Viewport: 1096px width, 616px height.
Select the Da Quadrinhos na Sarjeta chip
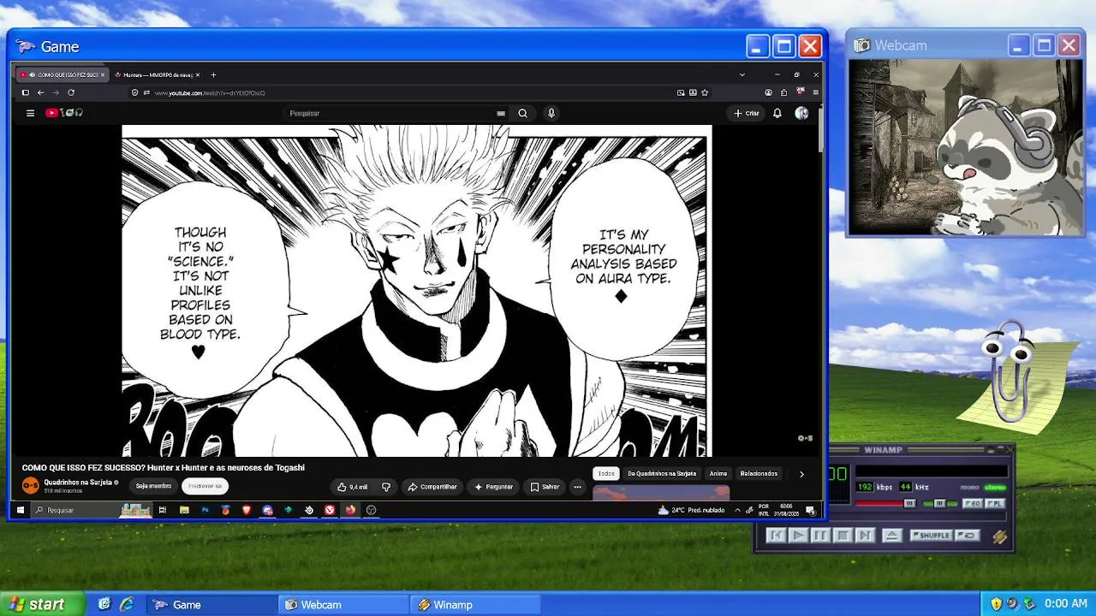(x=662, y=474)
